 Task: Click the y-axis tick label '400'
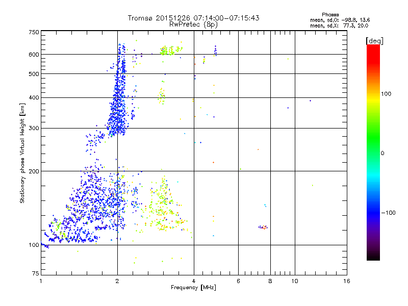tap(34, 98)
